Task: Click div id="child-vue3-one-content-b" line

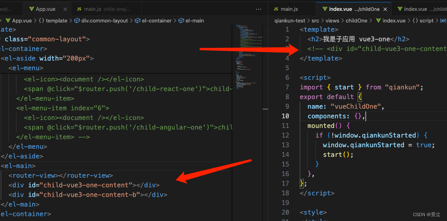Action: tap(88, 195)
